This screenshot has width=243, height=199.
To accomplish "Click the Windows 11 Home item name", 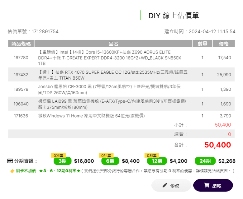I will point(91,116).
